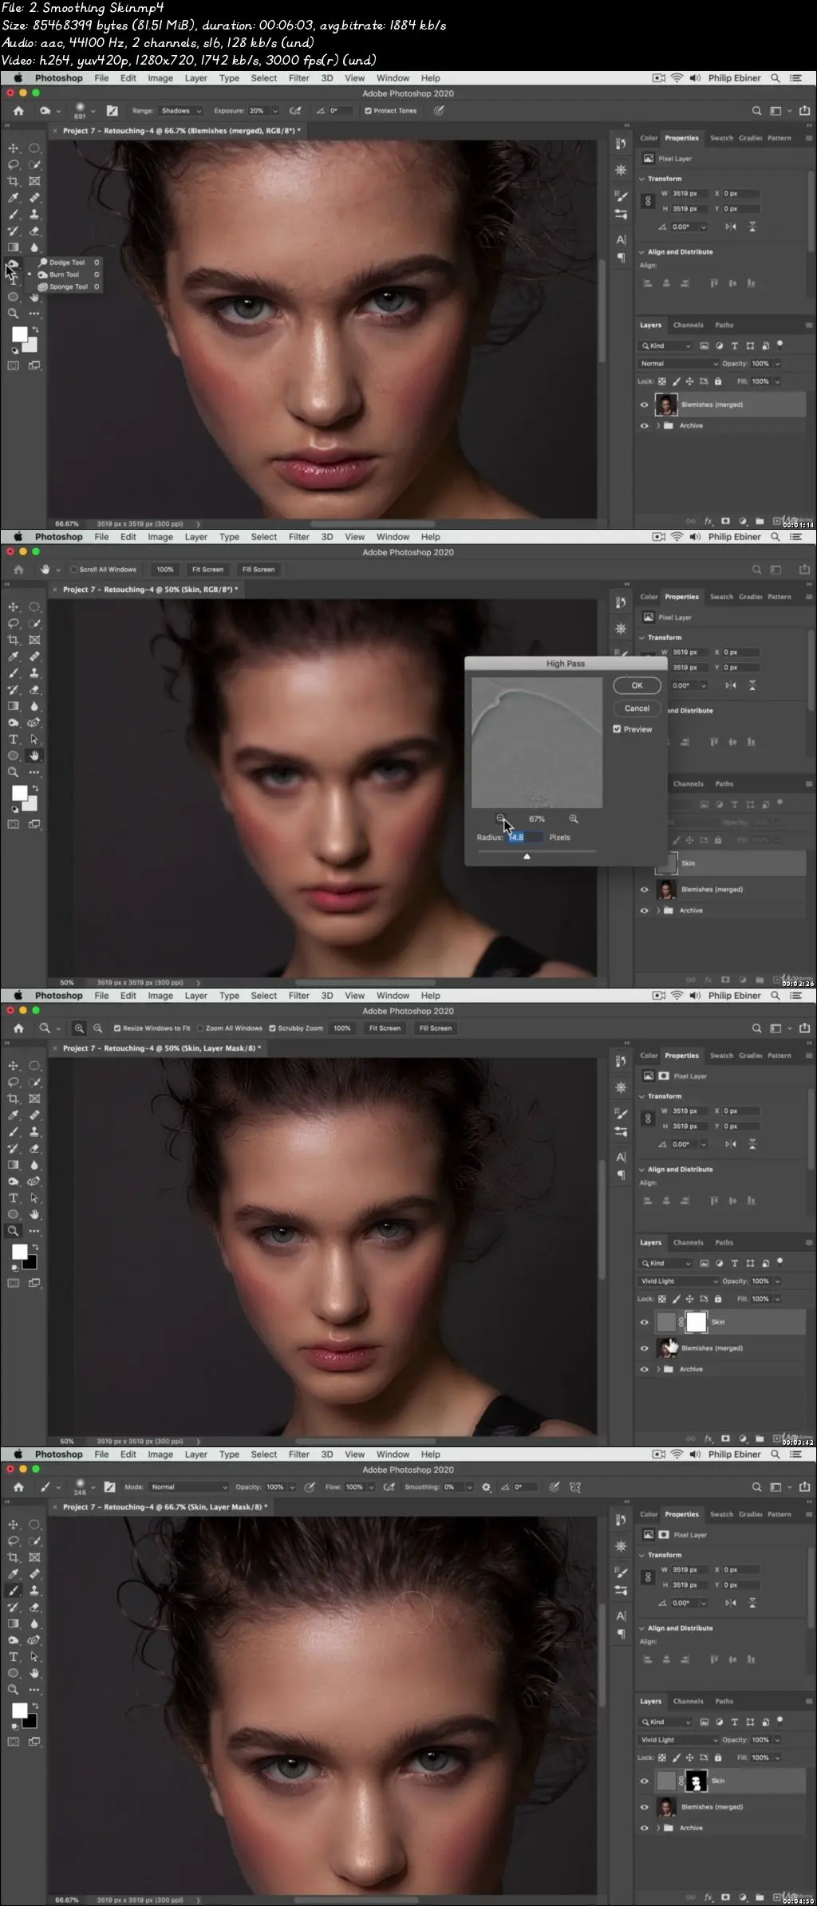The width and height of the screenshot is (817, 1906).
Task: Activate Zoom In mode icon in Zoom options bar
Action: click(79, 1028)
